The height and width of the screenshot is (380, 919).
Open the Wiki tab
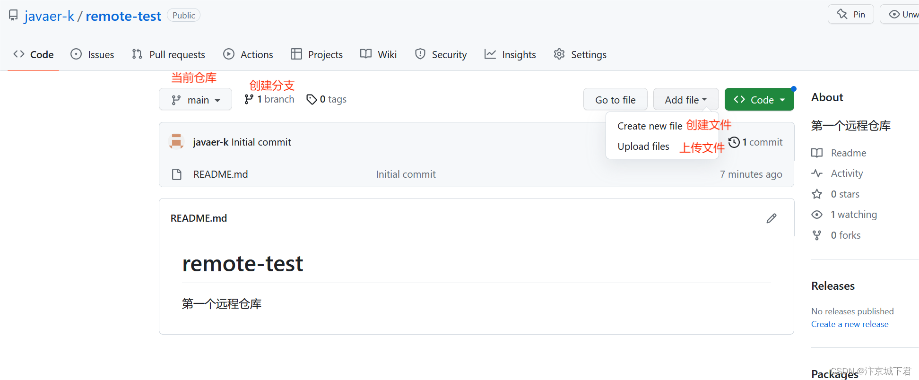pos(378,54)
